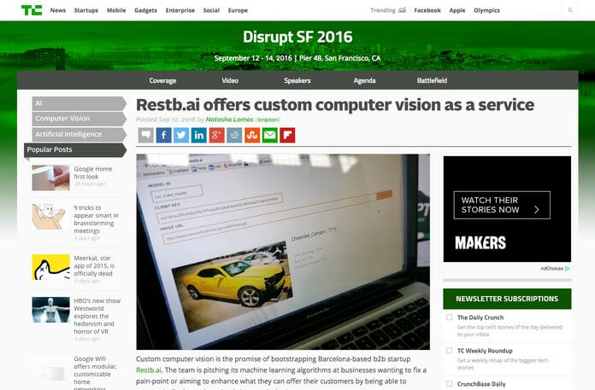Open the Disrupt SF 2016 banner title
This screenshot has height=390, width=595.
(297, 37)
